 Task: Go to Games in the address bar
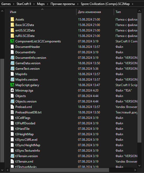click(6, 4)
